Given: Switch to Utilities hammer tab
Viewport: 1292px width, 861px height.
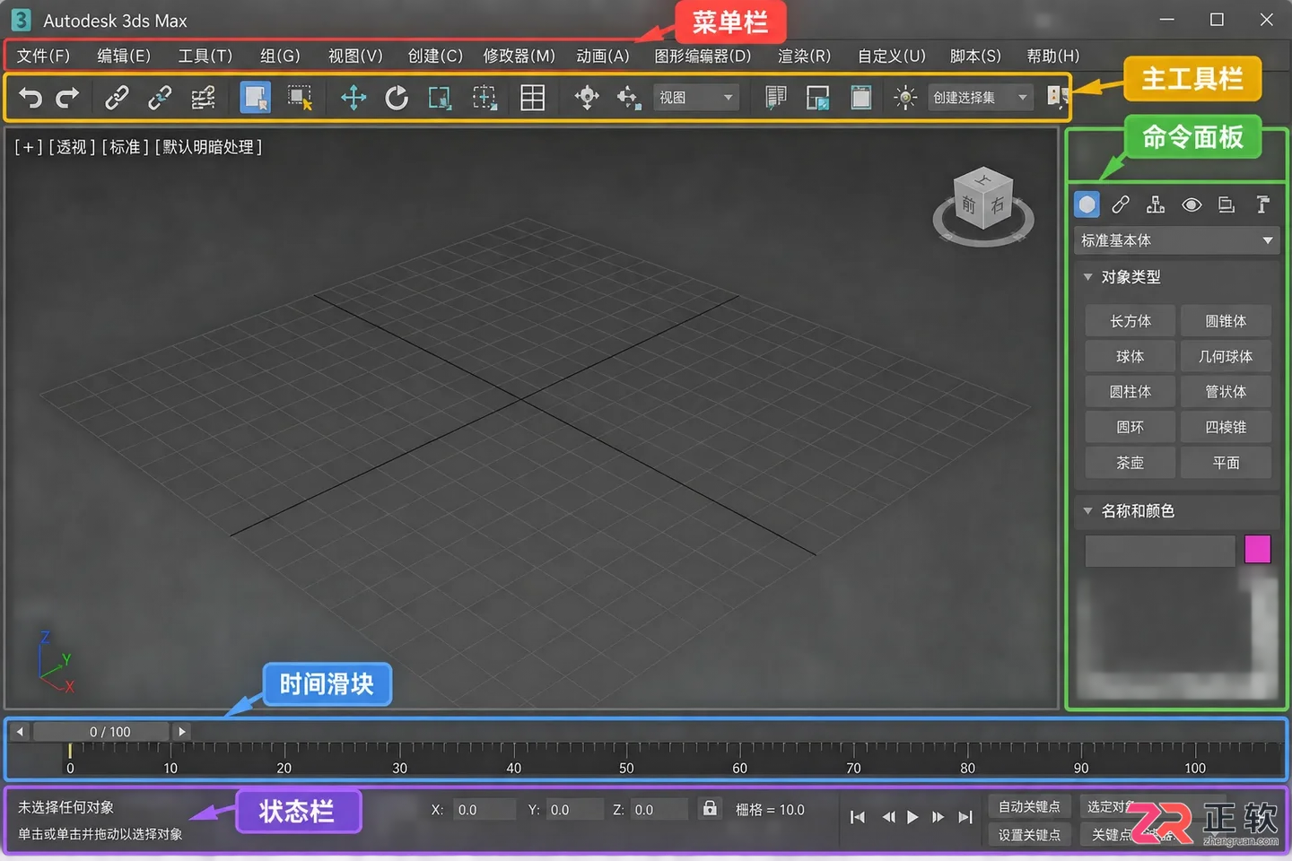Looking at the screenshot, I should point(1262,204).
